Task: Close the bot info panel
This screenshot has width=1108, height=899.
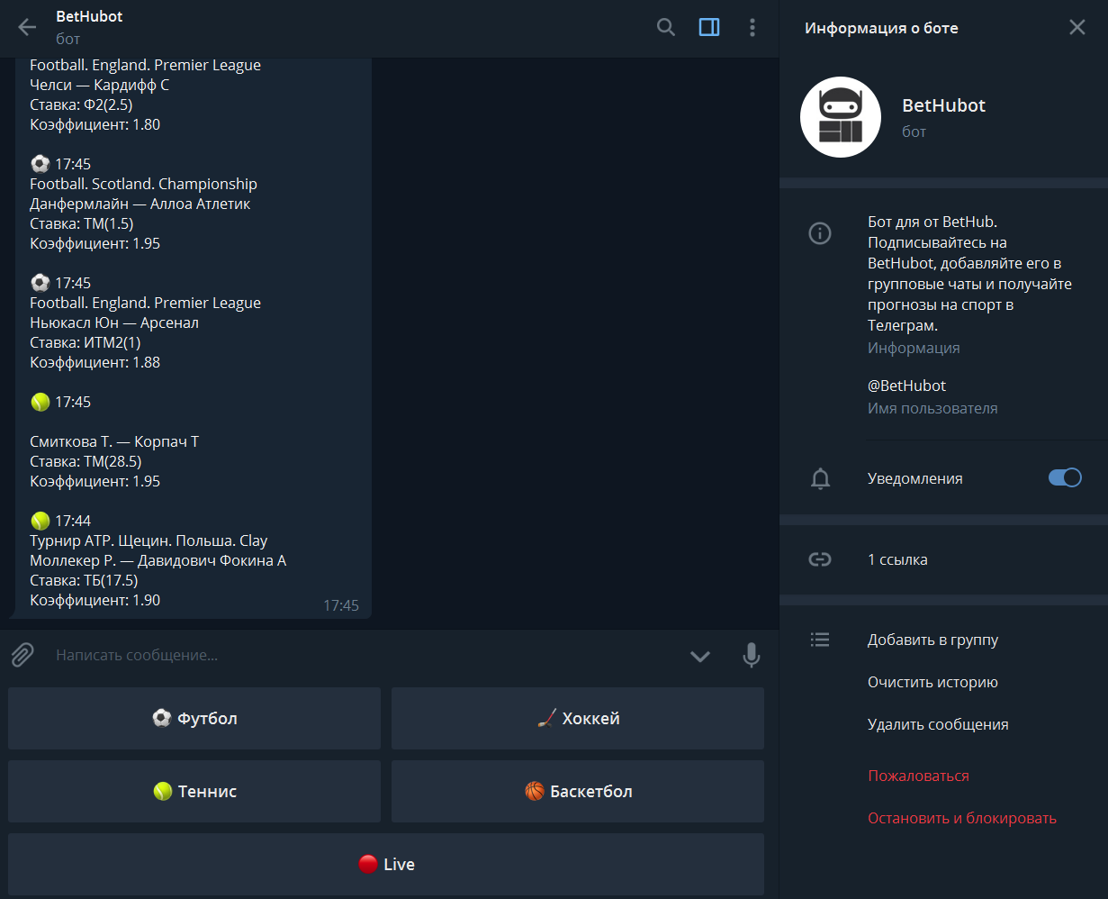Action: point(1077,27)
